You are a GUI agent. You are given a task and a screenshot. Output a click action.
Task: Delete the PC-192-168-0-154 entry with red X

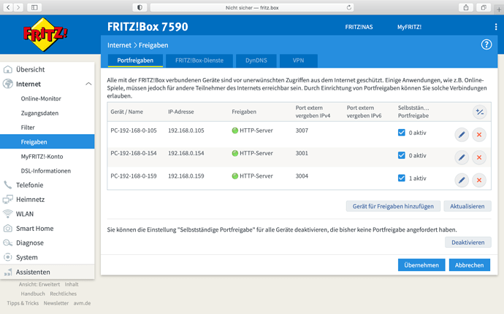479,157
